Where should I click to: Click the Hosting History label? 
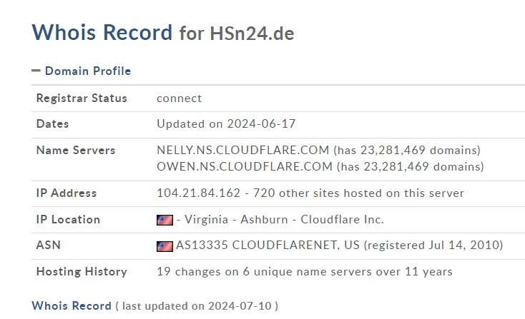[82, 272]
